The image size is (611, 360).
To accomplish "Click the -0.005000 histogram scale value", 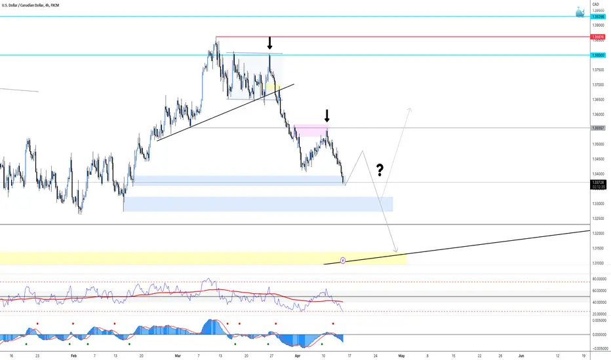I will click(599, 349).
